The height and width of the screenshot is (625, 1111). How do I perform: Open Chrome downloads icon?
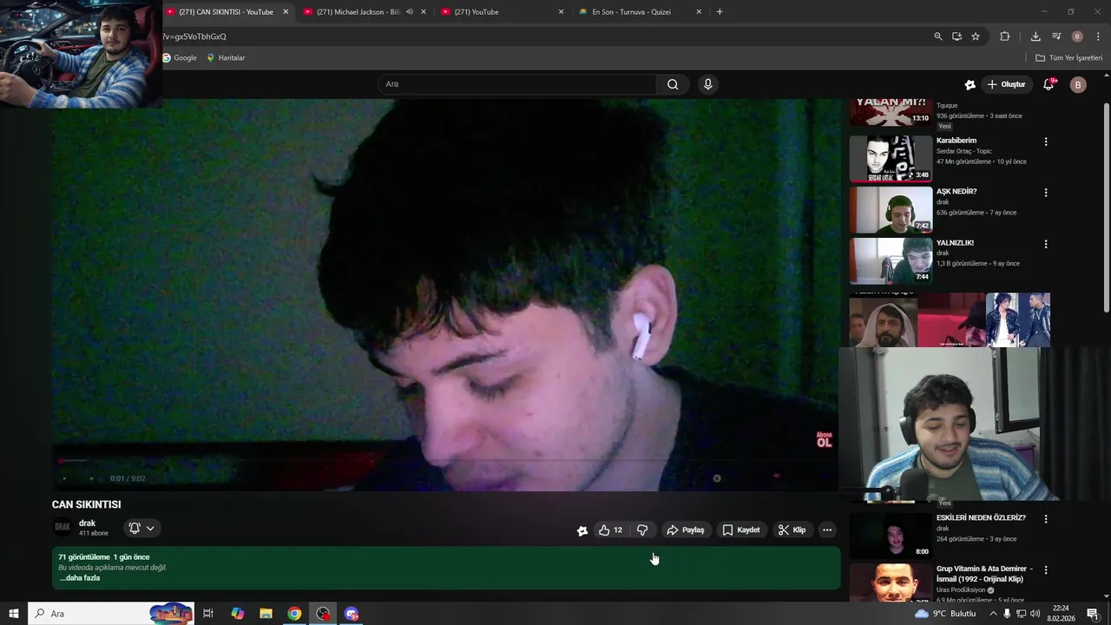pos(1035,36)
